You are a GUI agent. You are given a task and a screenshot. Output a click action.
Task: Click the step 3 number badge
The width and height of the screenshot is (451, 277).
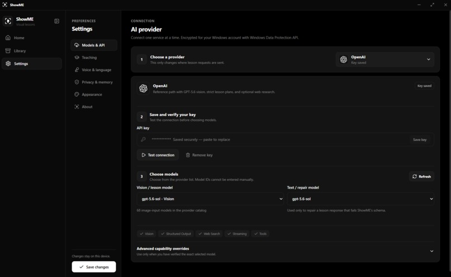point(142,176)
